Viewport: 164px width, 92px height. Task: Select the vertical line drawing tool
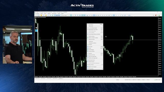point(116,15)
